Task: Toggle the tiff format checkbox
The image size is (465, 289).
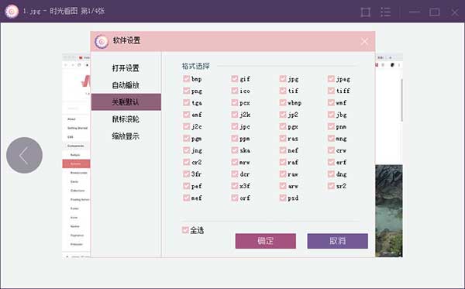Action: coord(331,91)
